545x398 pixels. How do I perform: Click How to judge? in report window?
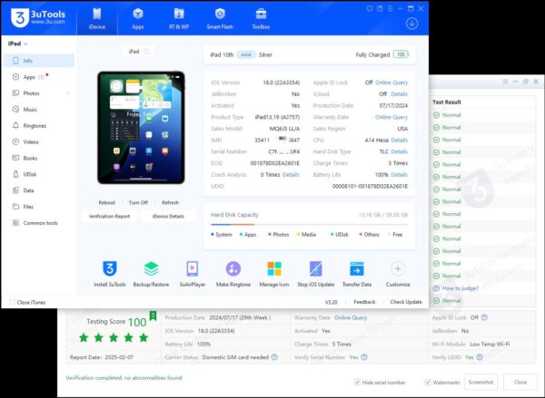tap(461, 288)
